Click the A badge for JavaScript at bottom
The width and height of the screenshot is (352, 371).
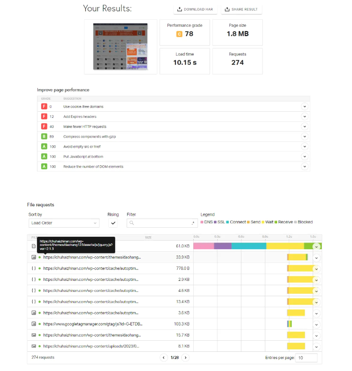coord(44,156)
